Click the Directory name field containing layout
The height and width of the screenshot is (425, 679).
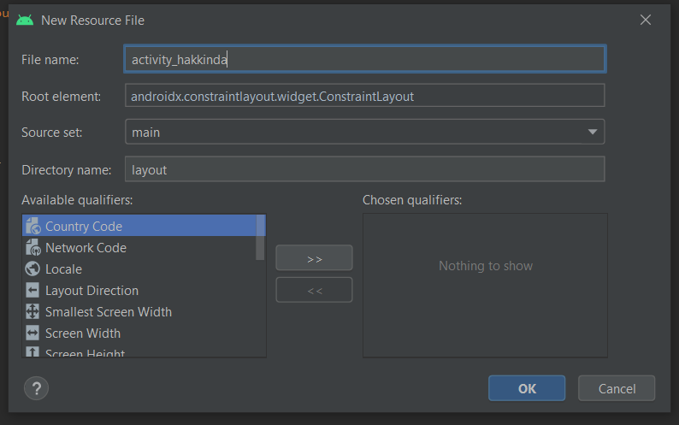coord(364,169)
